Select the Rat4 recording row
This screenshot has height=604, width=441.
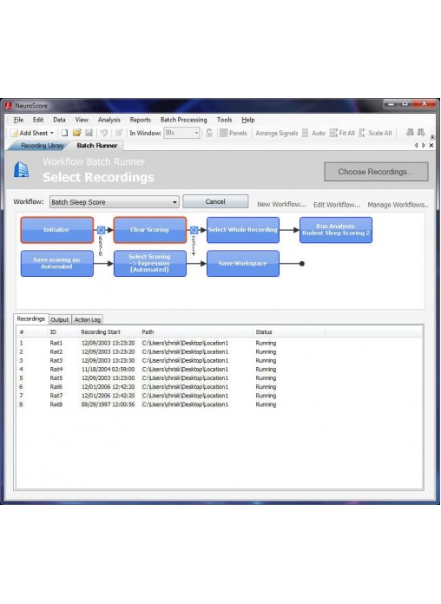[x=219, y=369]
